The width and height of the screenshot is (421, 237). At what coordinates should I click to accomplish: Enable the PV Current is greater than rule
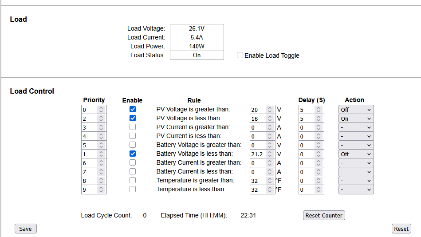tap(132, 127)
